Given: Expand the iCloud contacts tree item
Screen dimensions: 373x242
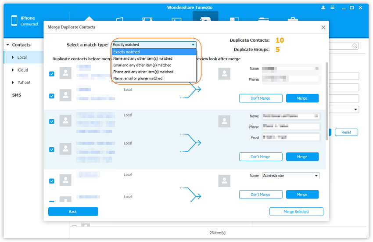Looking at the screenshot, I should point(13,70).
